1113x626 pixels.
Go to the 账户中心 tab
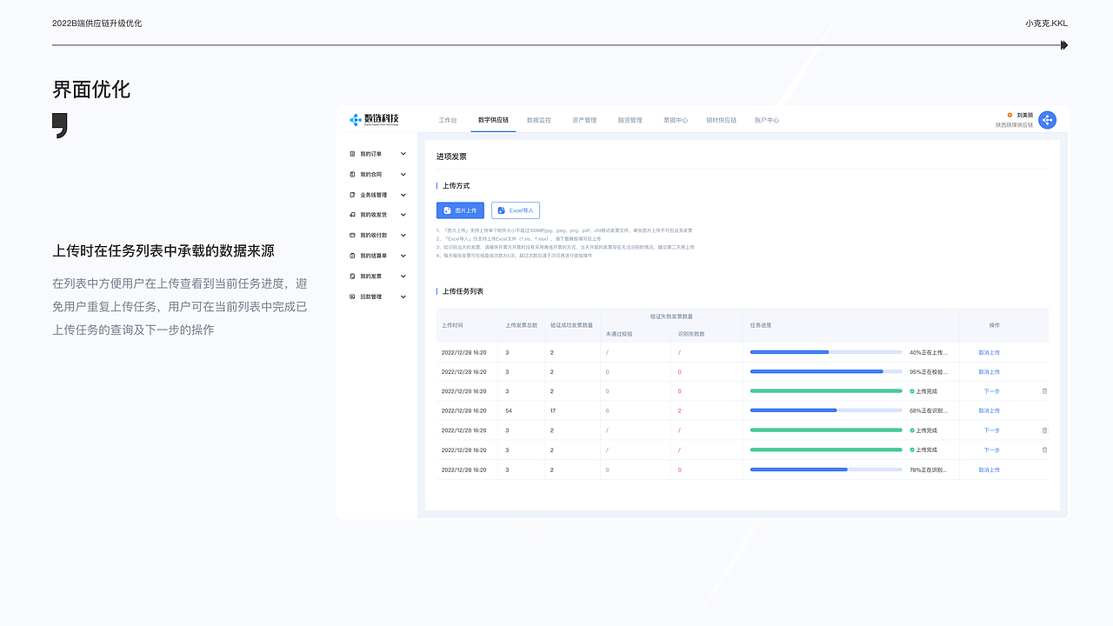click(767, 120)
